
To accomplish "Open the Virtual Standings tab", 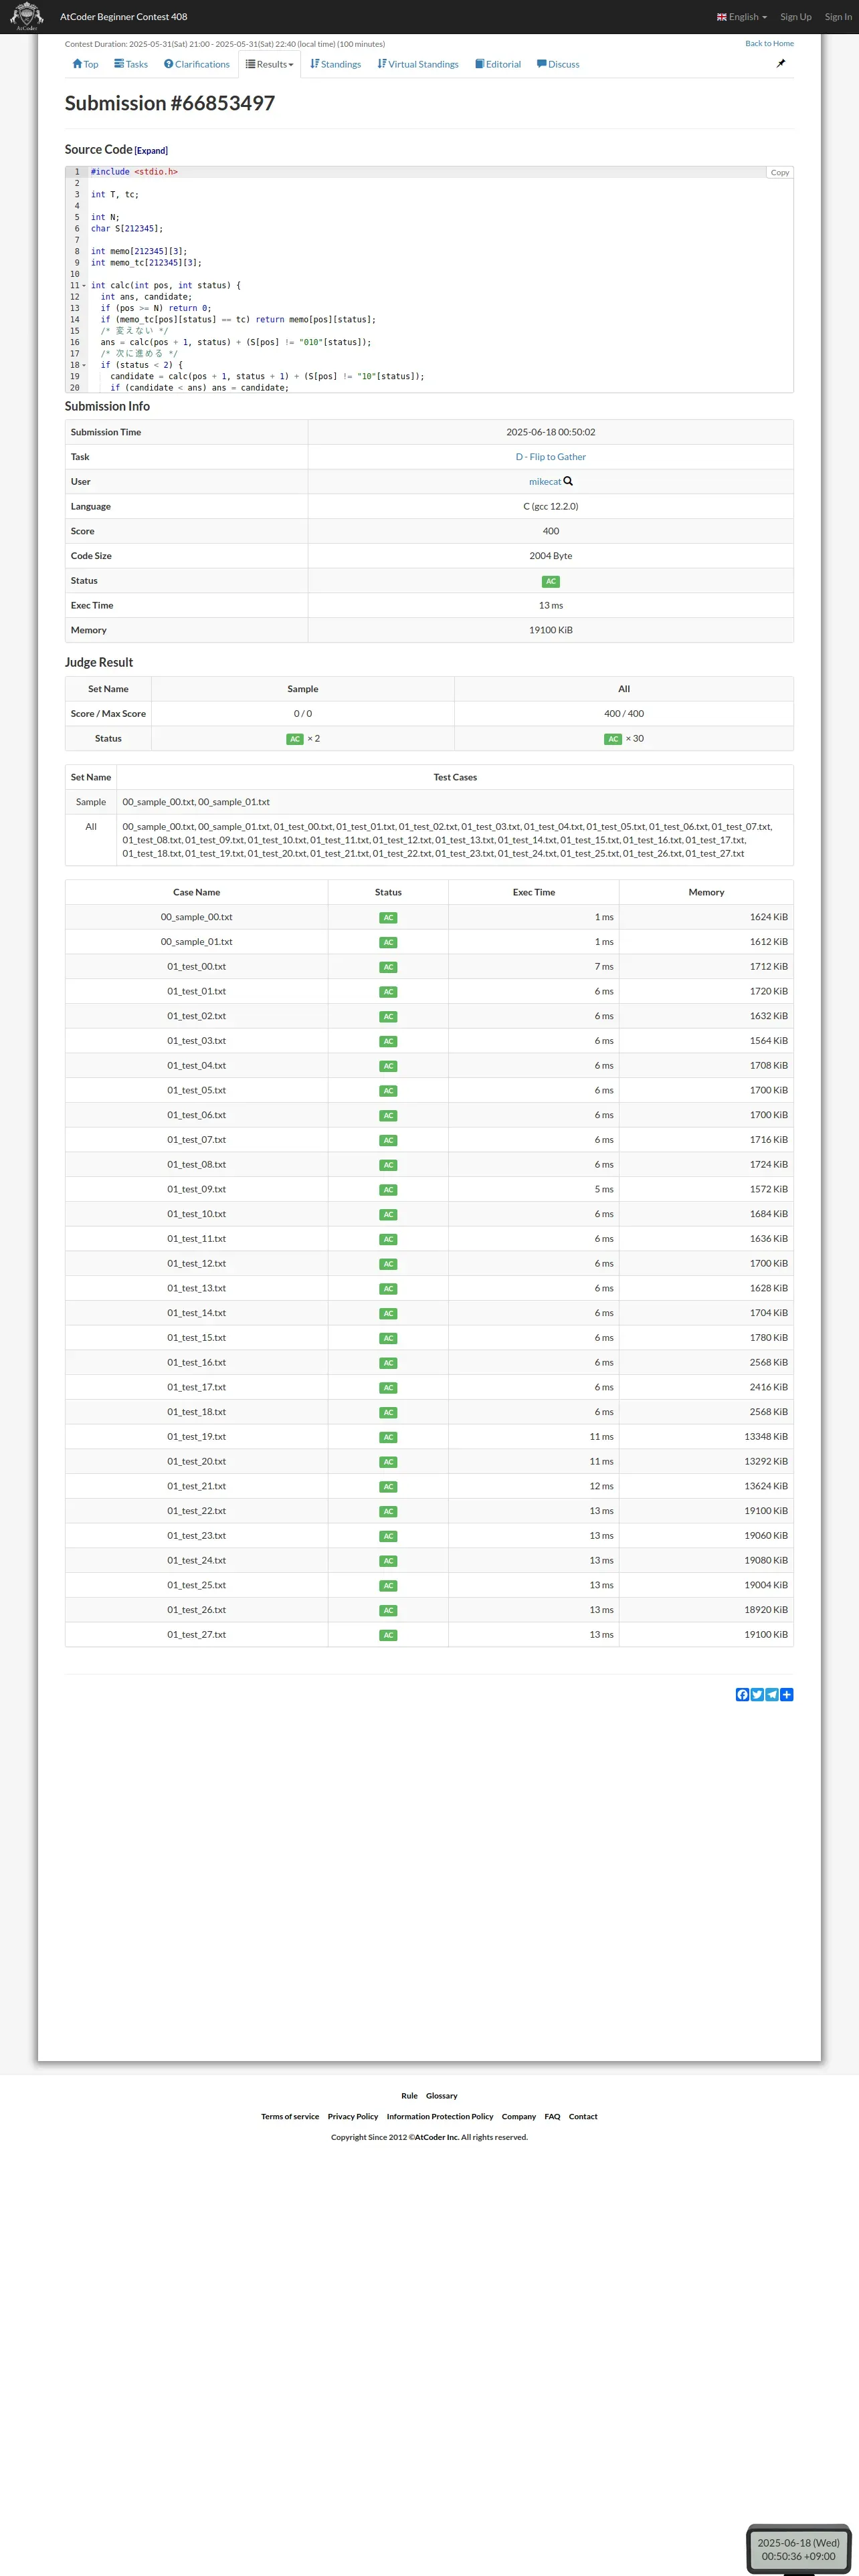I will 418,64.
